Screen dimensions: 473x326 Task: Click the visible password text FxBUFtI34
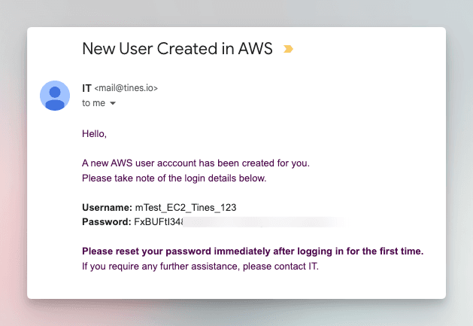159,222
